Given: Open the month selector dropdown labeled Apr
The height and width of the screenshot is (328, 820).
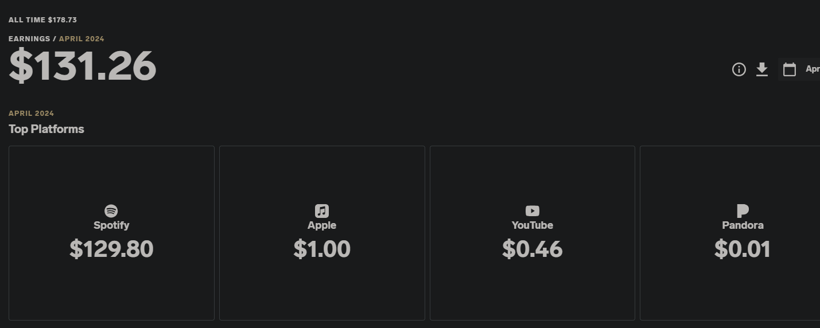Looking at the screenshot, I should click(812, 69).
